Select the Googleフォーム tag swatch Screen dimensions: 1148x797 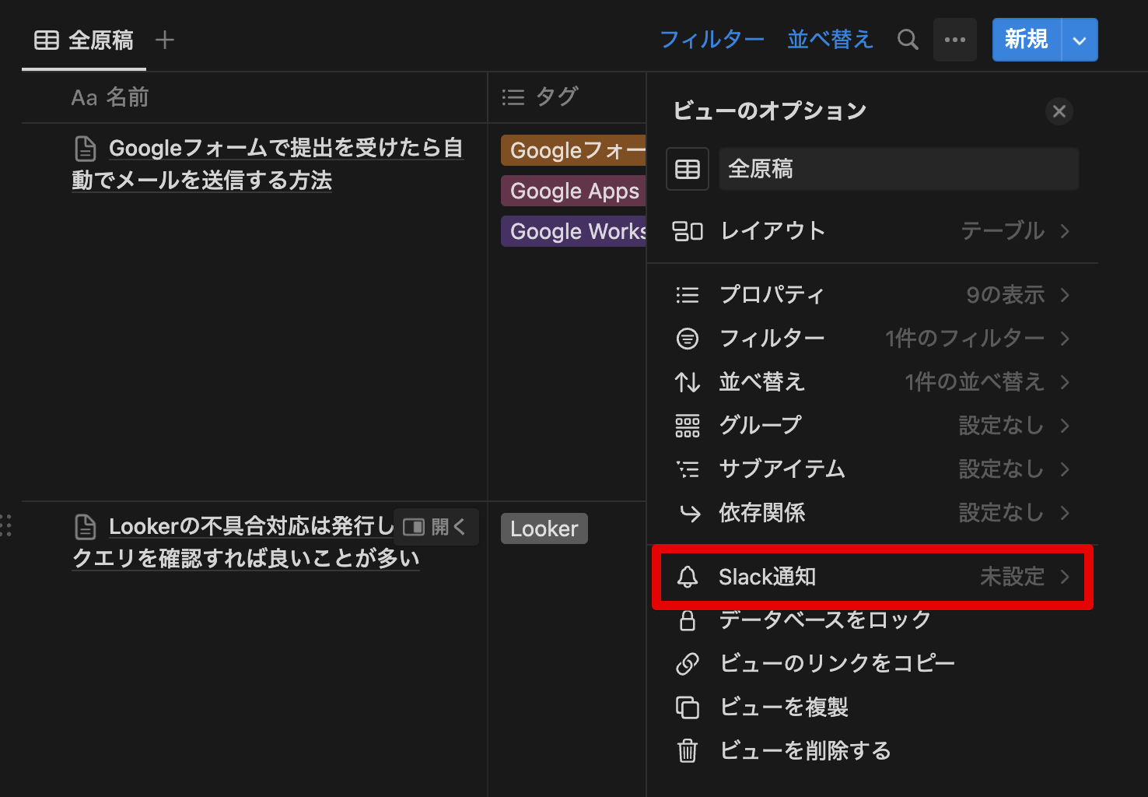(573, 150)
